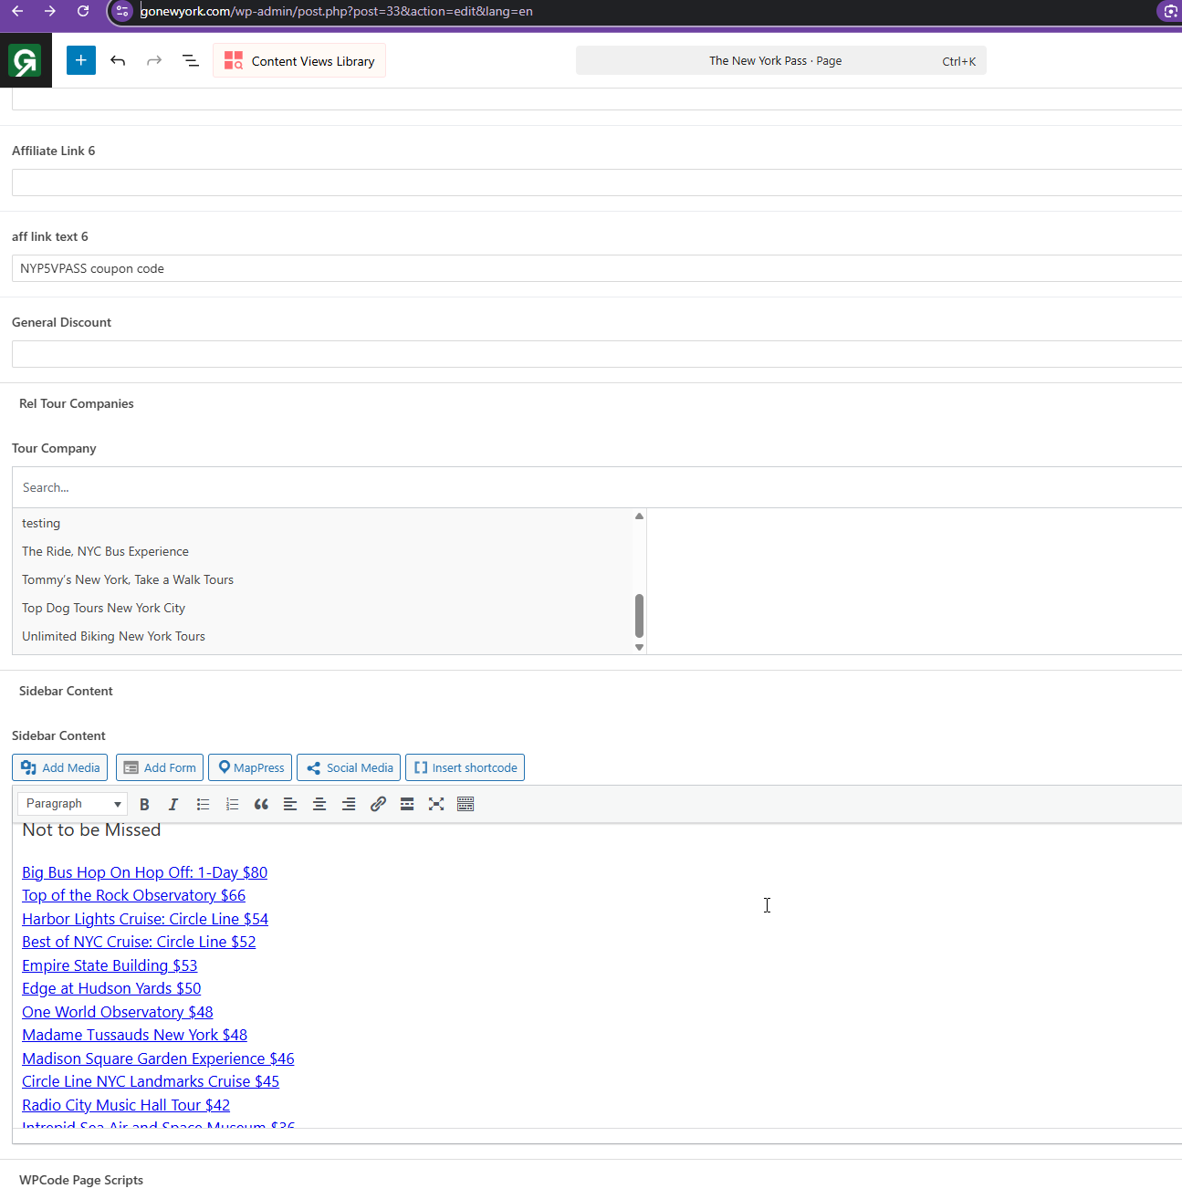Click the Add Form button
The width and height of the screenshot is (1182, 1199).
pyautogui.click(x=160, y=767)
